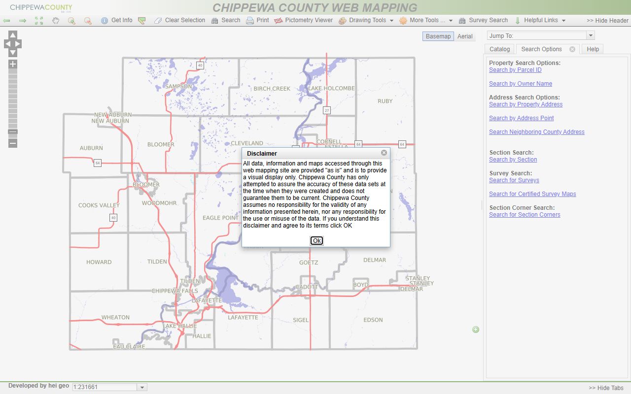
Task: Select the pan hand tool
Action: tap(56, 21)
